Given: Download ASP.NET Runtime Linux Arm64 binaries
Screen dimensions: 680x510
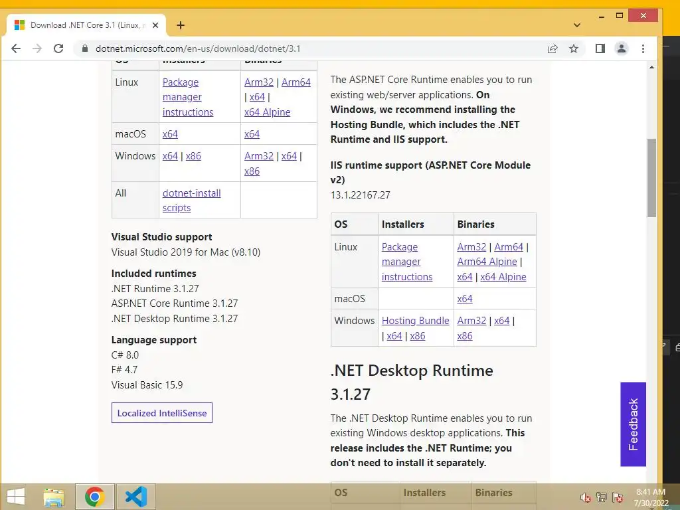Looking at the screenshot, I should [509, 247].
